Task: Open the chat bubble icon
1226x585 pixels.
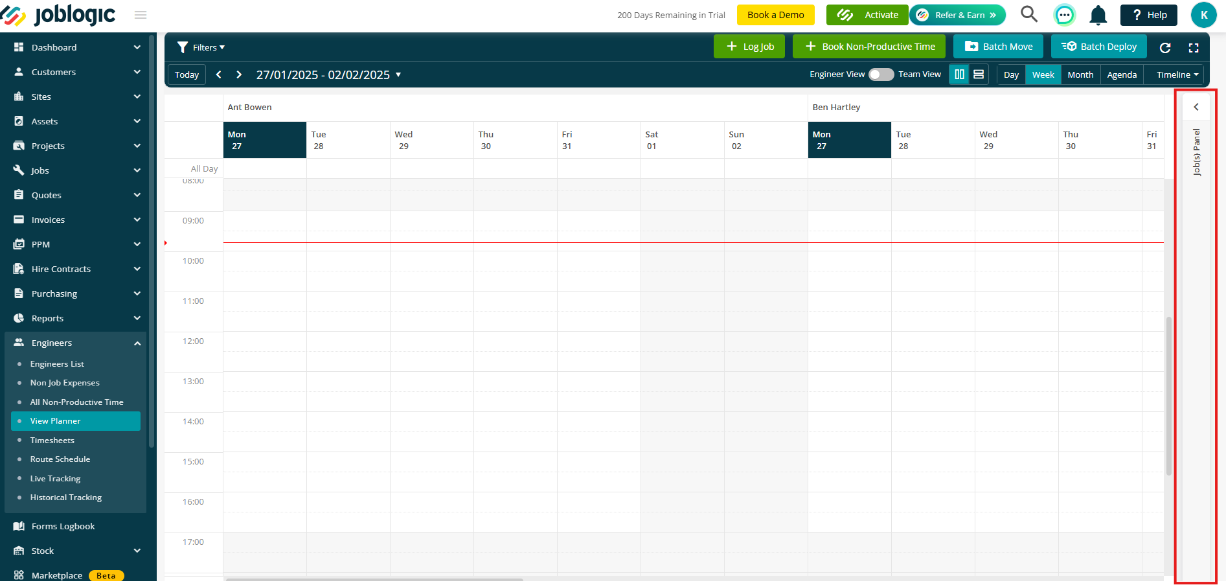Action: coord(1064,14)
